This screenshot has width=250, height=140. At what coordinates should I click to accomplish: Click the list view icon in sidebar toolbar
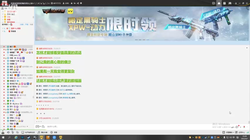pyautogui.click(x=12, y=8)
